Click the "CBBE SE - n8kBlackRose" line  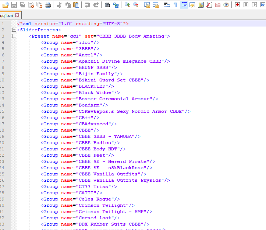(96, 168)
